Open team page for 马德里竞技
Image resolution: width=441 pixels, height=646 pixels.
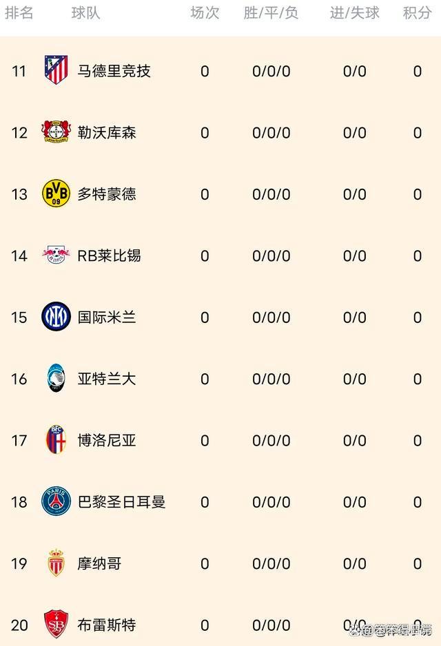click(x=114, y=71)
